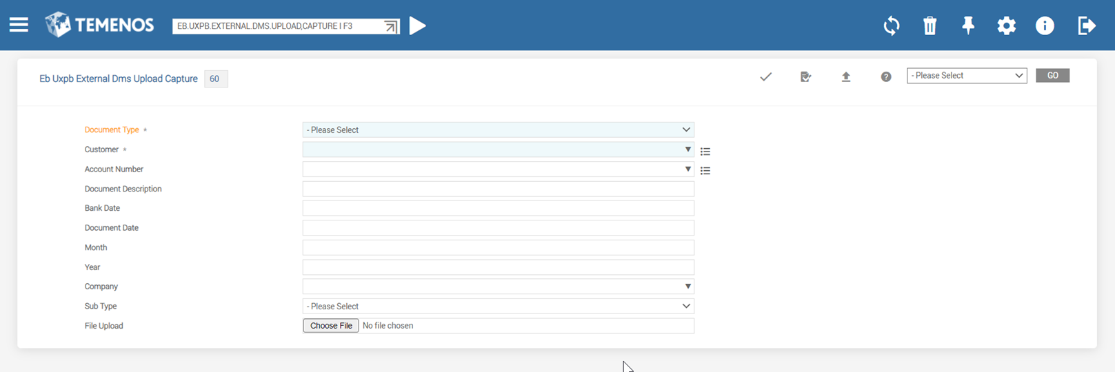Open settings gear in header

pos(1006,26)
